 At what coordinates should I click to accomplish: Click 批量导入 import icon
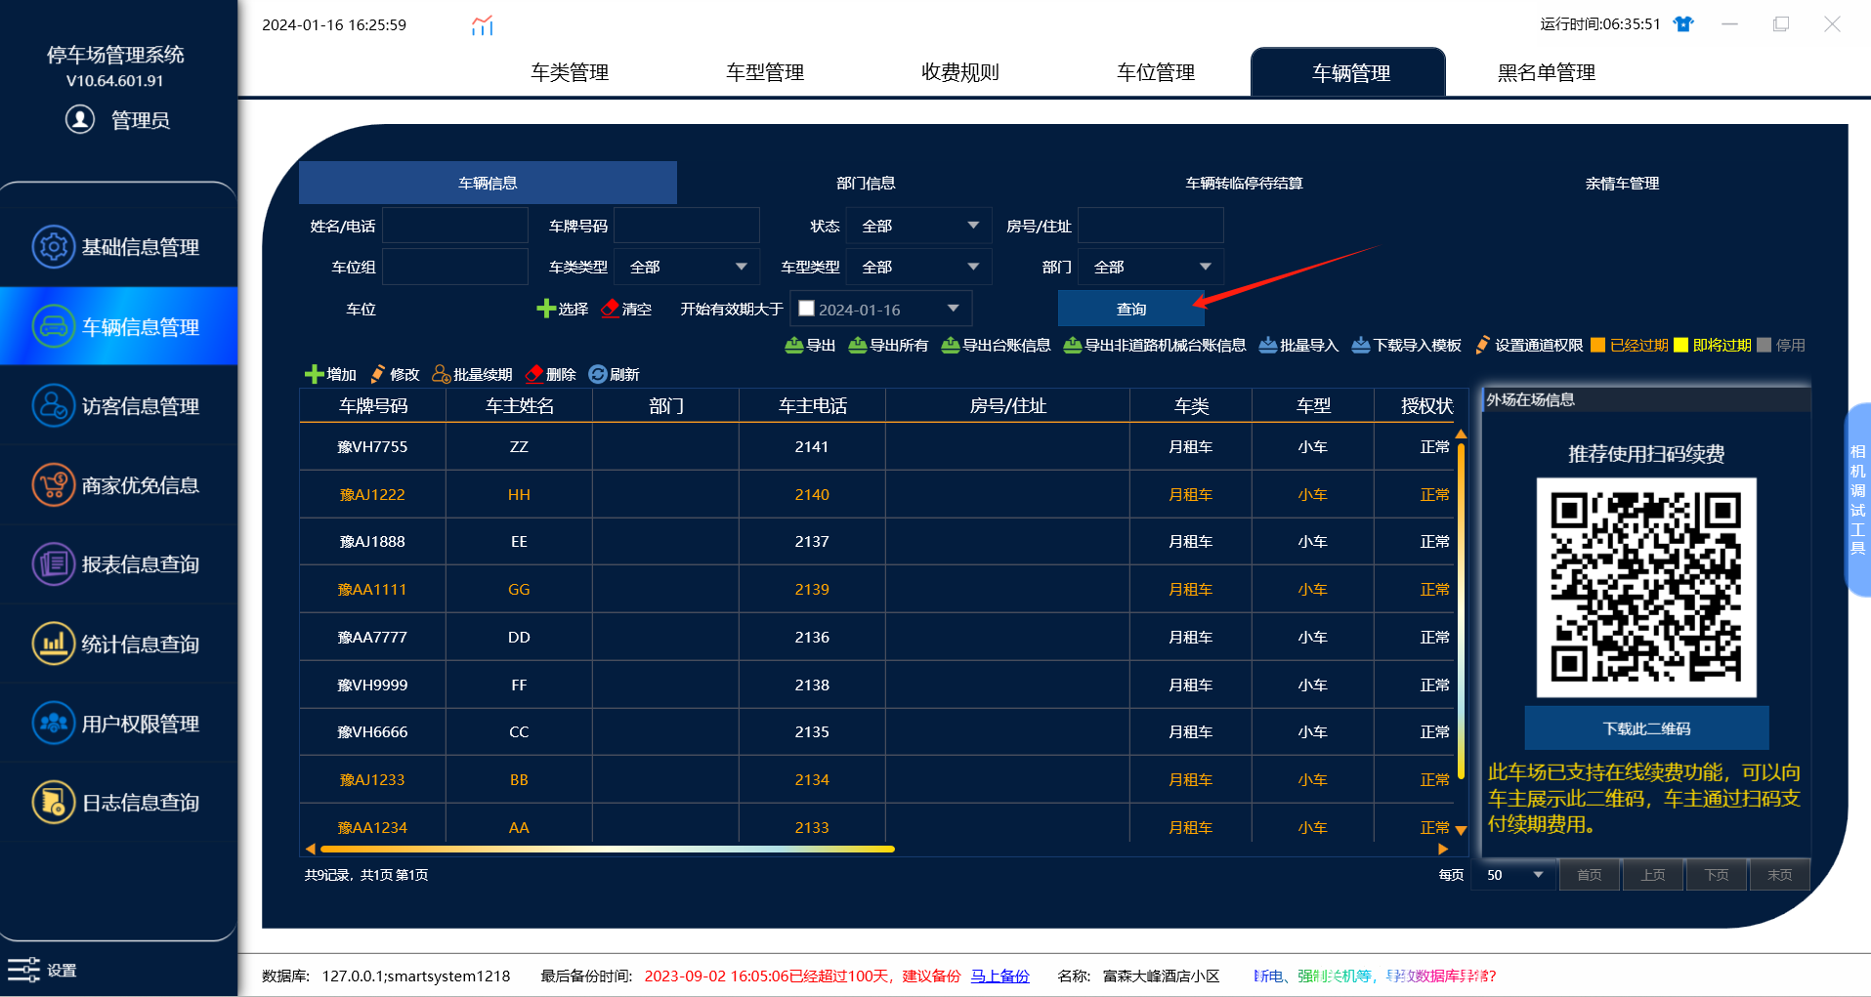click(1268, 345)
